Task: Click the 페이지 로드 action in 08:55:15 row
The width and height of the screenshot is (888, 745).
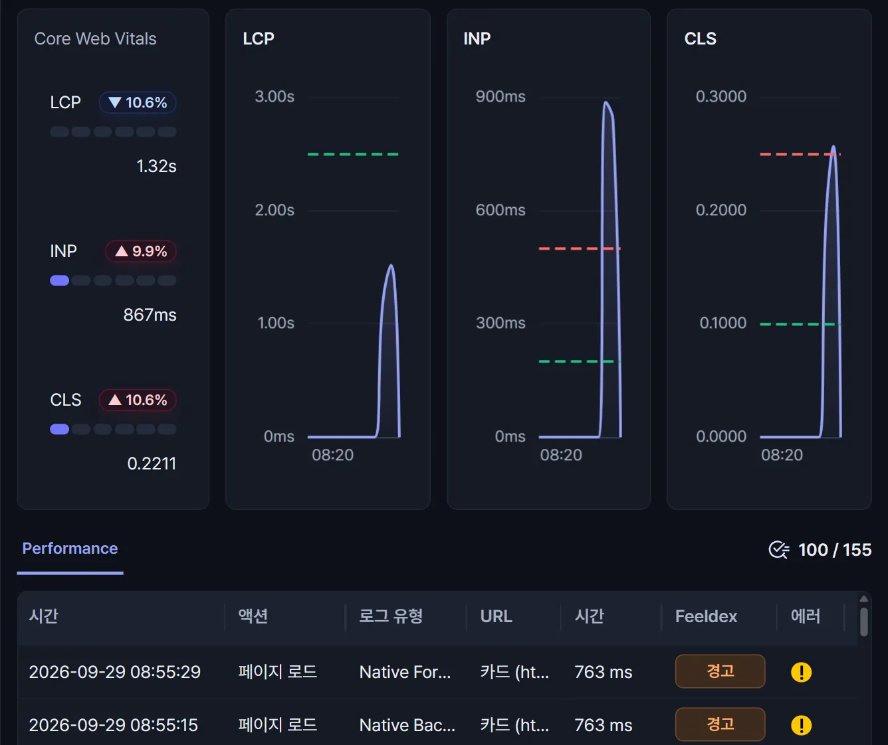Action: coord(278,725)
